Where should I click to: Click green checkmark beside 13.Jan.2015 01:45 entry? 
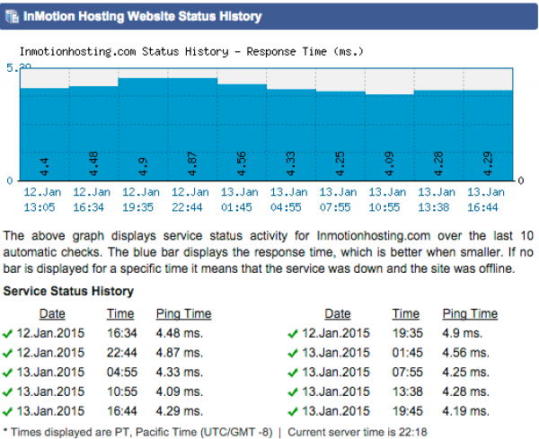pos(293,353)
